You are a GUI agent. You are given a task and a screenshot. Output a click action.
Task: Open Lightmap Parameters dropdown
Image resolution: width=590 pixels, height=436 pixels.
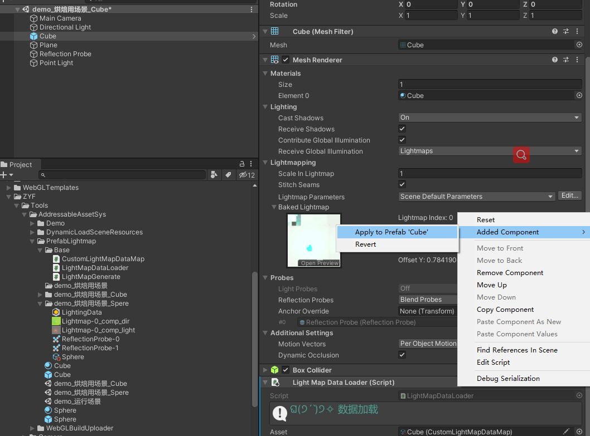point(476,197)
